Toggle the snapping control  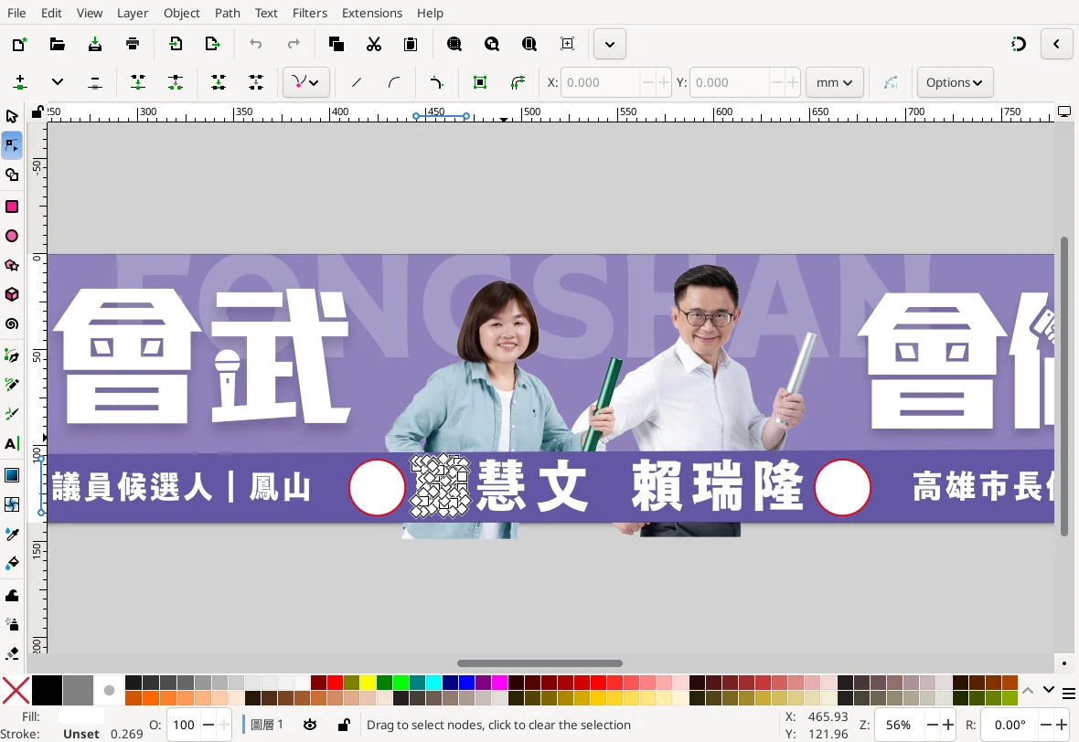tap(1019, 44)
